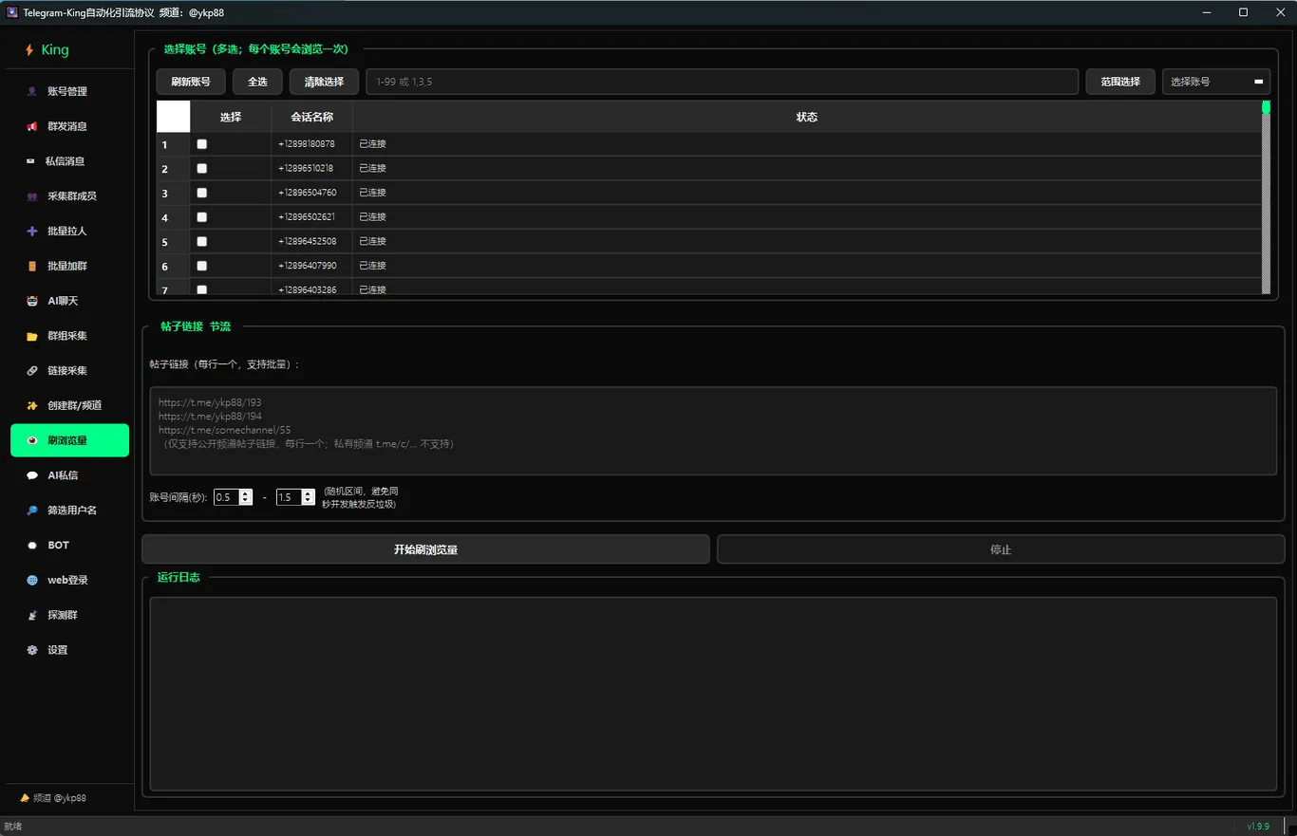Click the account table's vertical scrollbar

point(1266,197)
